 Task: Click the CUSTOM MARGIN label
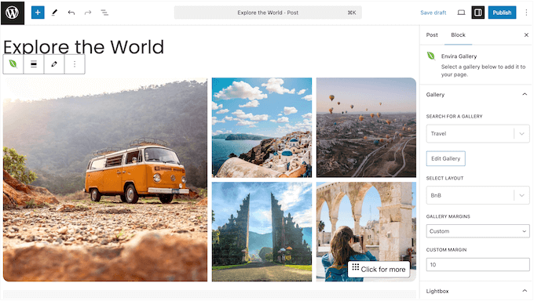pos(446,249)
